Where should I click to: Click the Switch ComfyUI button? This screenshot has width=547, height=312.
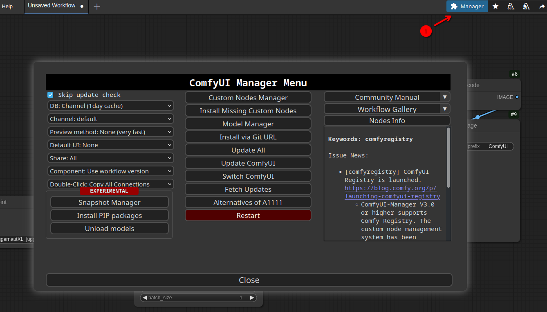pos(248,176)
